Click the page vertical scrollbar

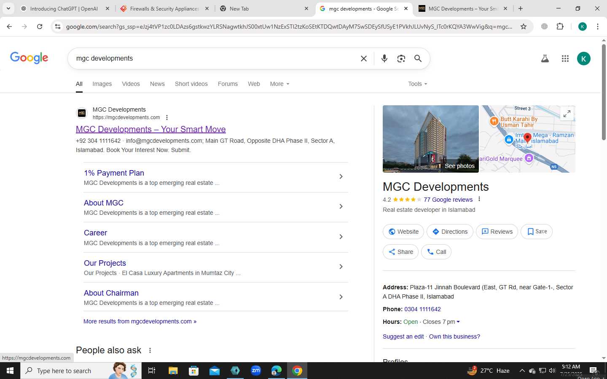604,92
